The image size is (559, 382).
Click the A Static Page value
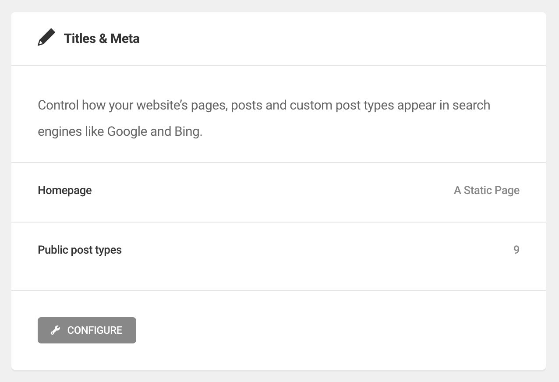click(x=486, y=190)
